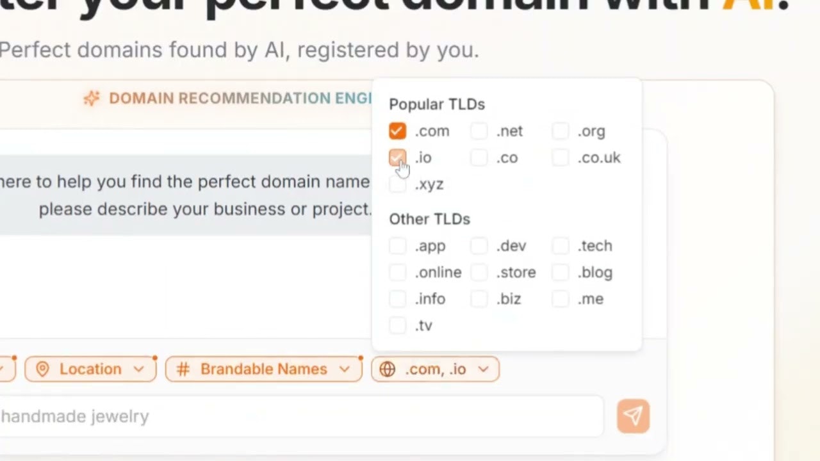Click the paper plane send icon
This screenshot has width=820, height=461.
tap(633, 416)
